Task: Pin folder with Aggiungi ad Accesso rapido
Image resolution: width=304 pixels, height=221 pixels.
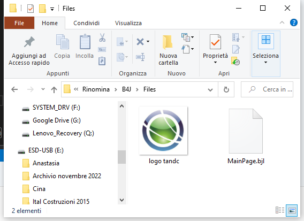Action: click(x=29, y=51)
